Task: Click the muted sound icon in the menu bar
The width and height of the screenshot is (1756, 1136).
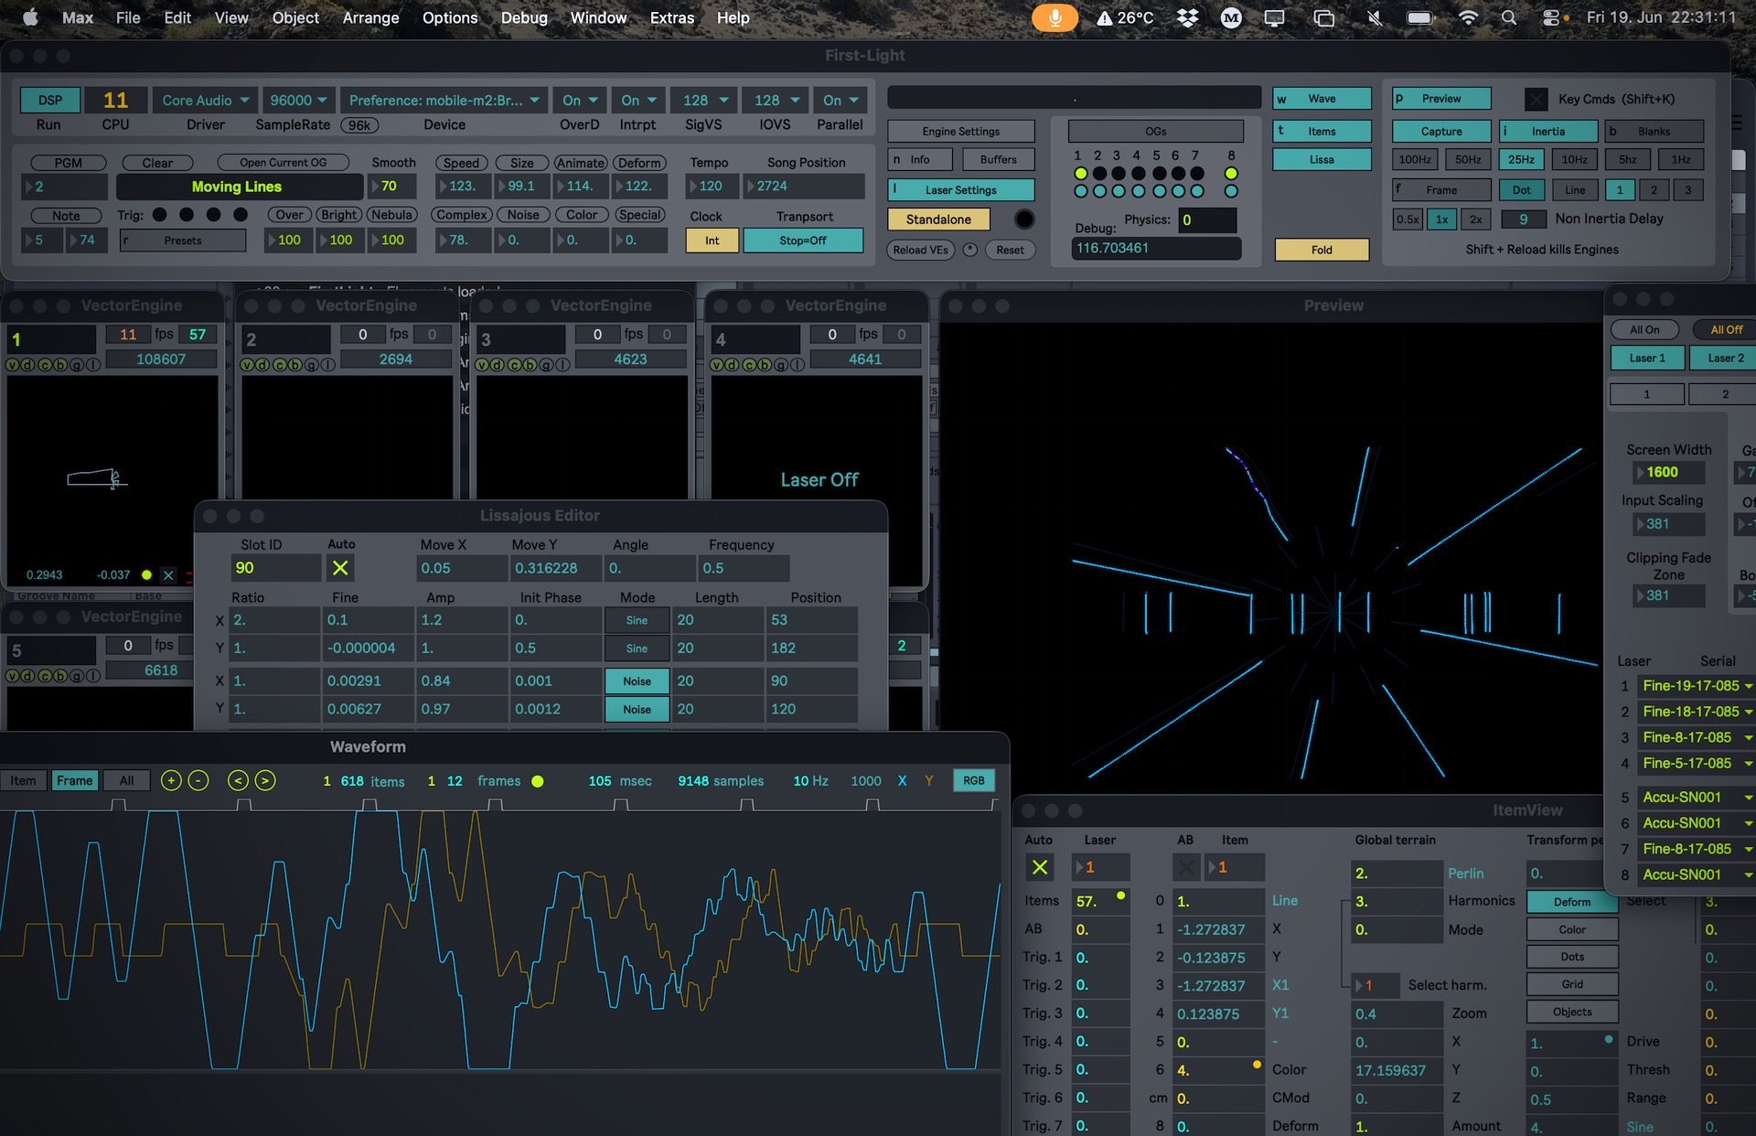Action: (x=1374, y=17)
